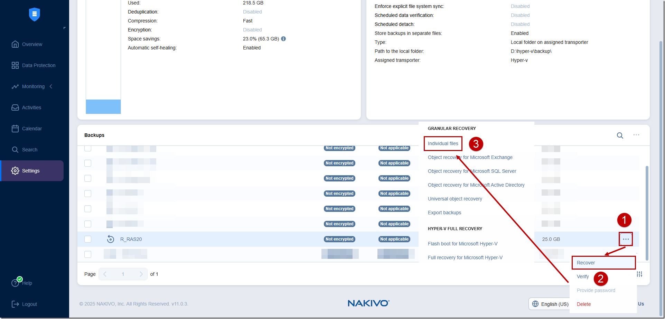Expand the Monitoring menu chevron
This screenshot has height=319, width=665.
pos(51,86)
